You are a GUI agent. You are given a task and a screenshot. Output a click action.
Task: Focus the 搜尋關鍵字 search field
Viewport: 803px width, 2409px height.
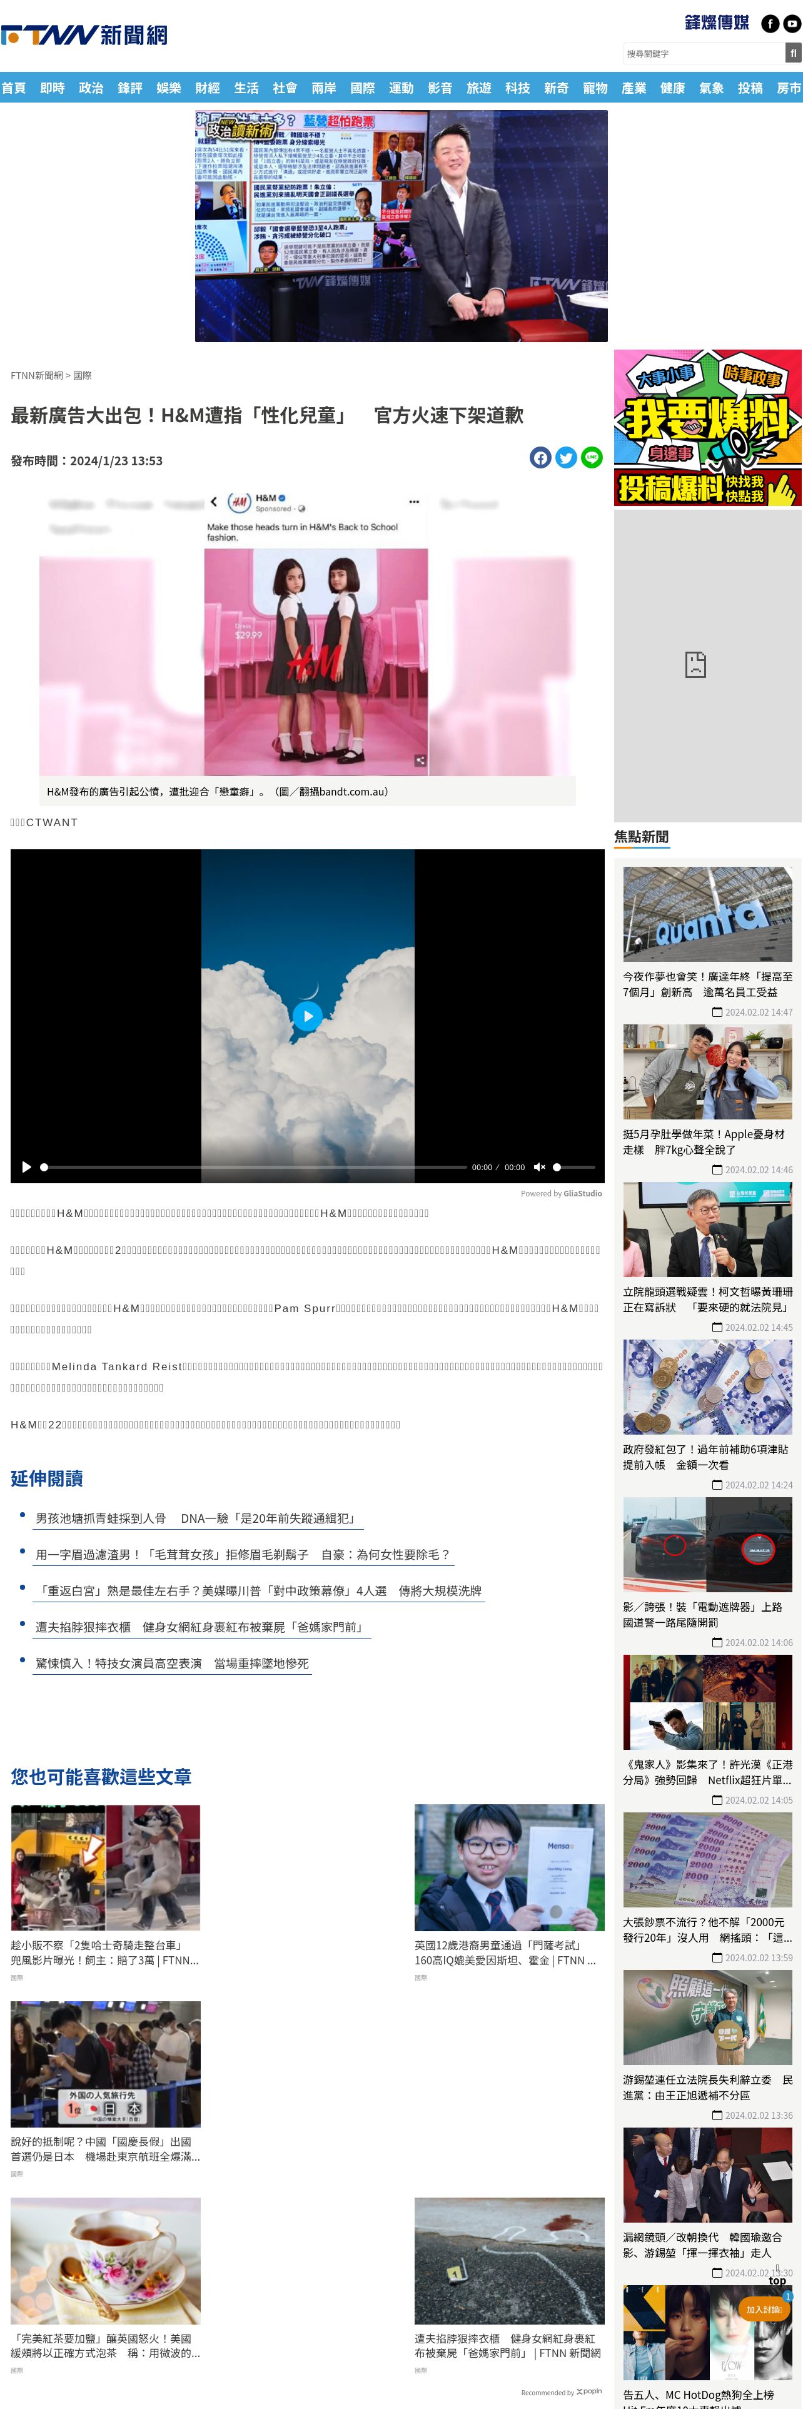704,53
